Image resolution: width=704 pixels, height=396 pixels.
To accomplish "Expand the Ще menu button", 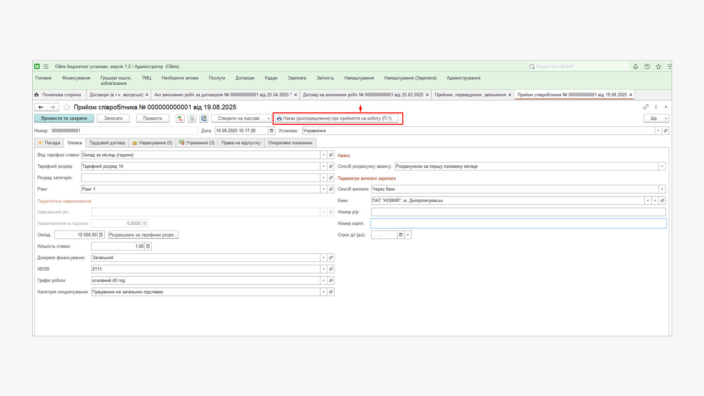I will 656,118.
